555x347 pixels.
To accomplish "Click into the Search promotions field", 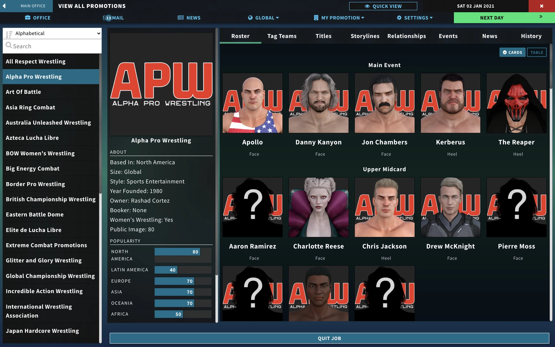I will (x=52, y=46).
